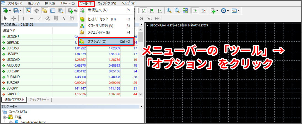302x124 pixels.
Task: Collapse the 口座 tree node
Action: (5, 117)
